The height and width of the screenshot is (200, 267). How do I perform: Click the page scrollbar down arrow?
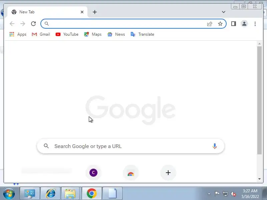click(259, 179)
